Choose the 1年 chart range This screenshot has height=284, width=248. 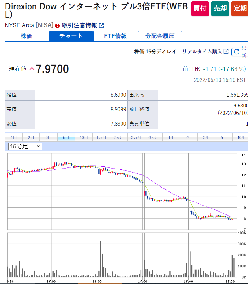point(171,137)
